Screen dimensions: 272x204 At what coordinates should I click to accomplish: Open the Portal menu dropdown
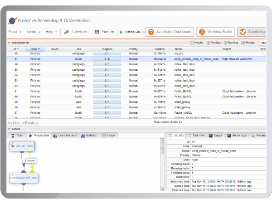click(x=15, y=32)
